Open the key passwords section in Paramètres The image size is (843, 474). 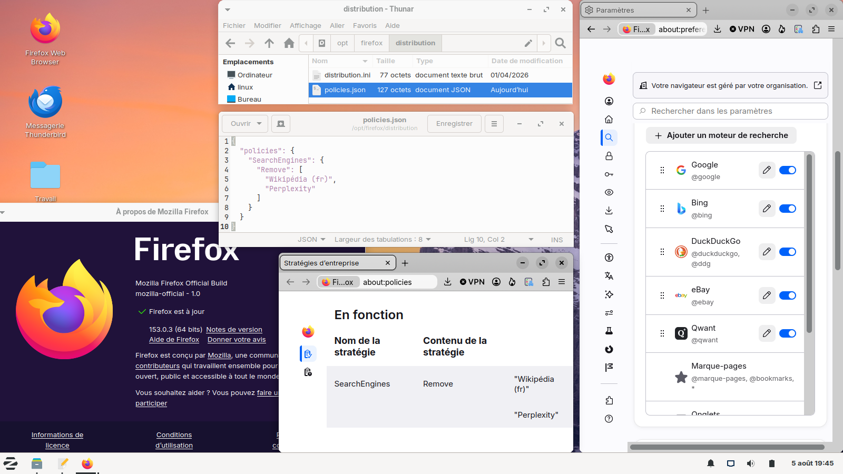click(x=609, y=174)
